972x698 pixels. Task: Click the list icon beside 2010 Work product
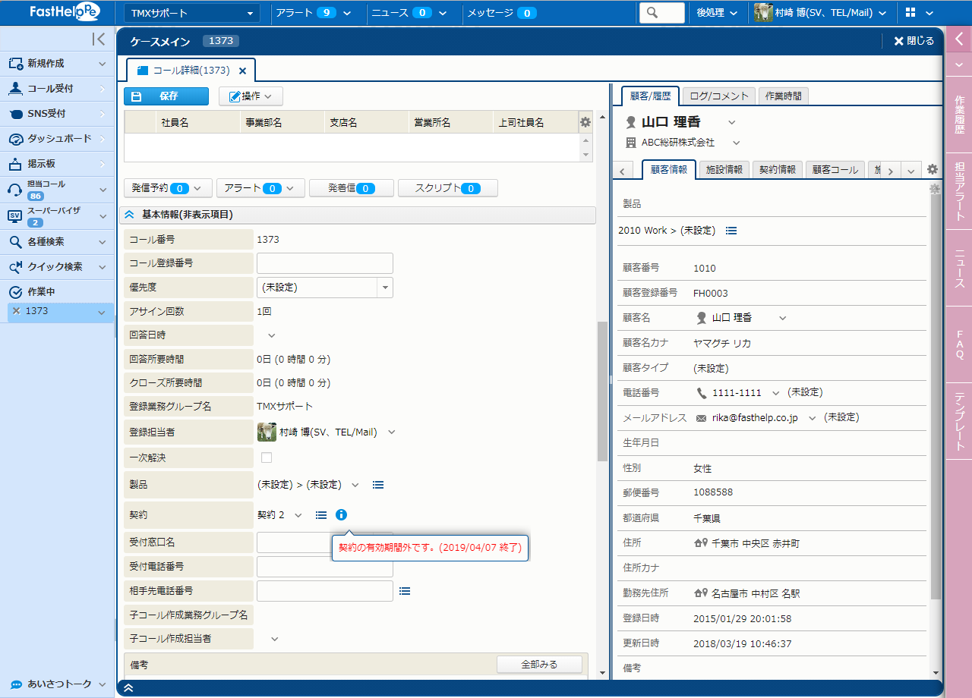(x=731, y=231)
